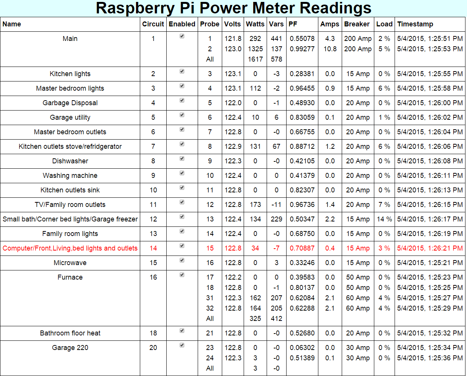
Task: Click the red timestamp 1:26:21 PM
Action: [430, 248]
